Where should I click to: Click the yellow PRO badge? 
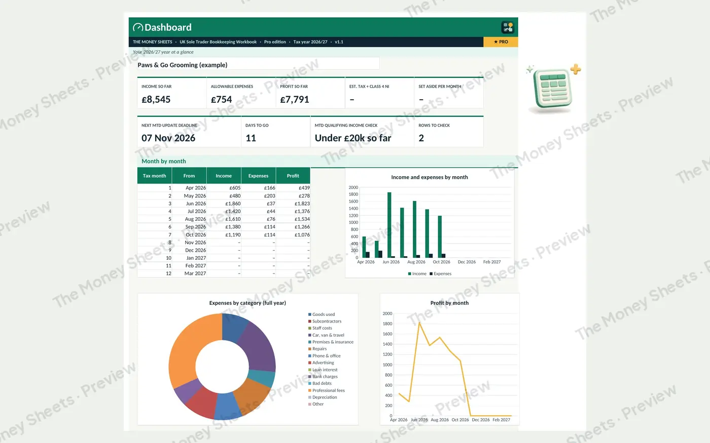pos(501,42)
